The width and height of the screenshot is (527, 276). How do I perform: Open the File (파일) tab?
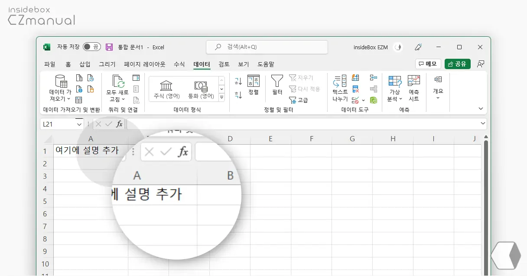click(50, 64)
